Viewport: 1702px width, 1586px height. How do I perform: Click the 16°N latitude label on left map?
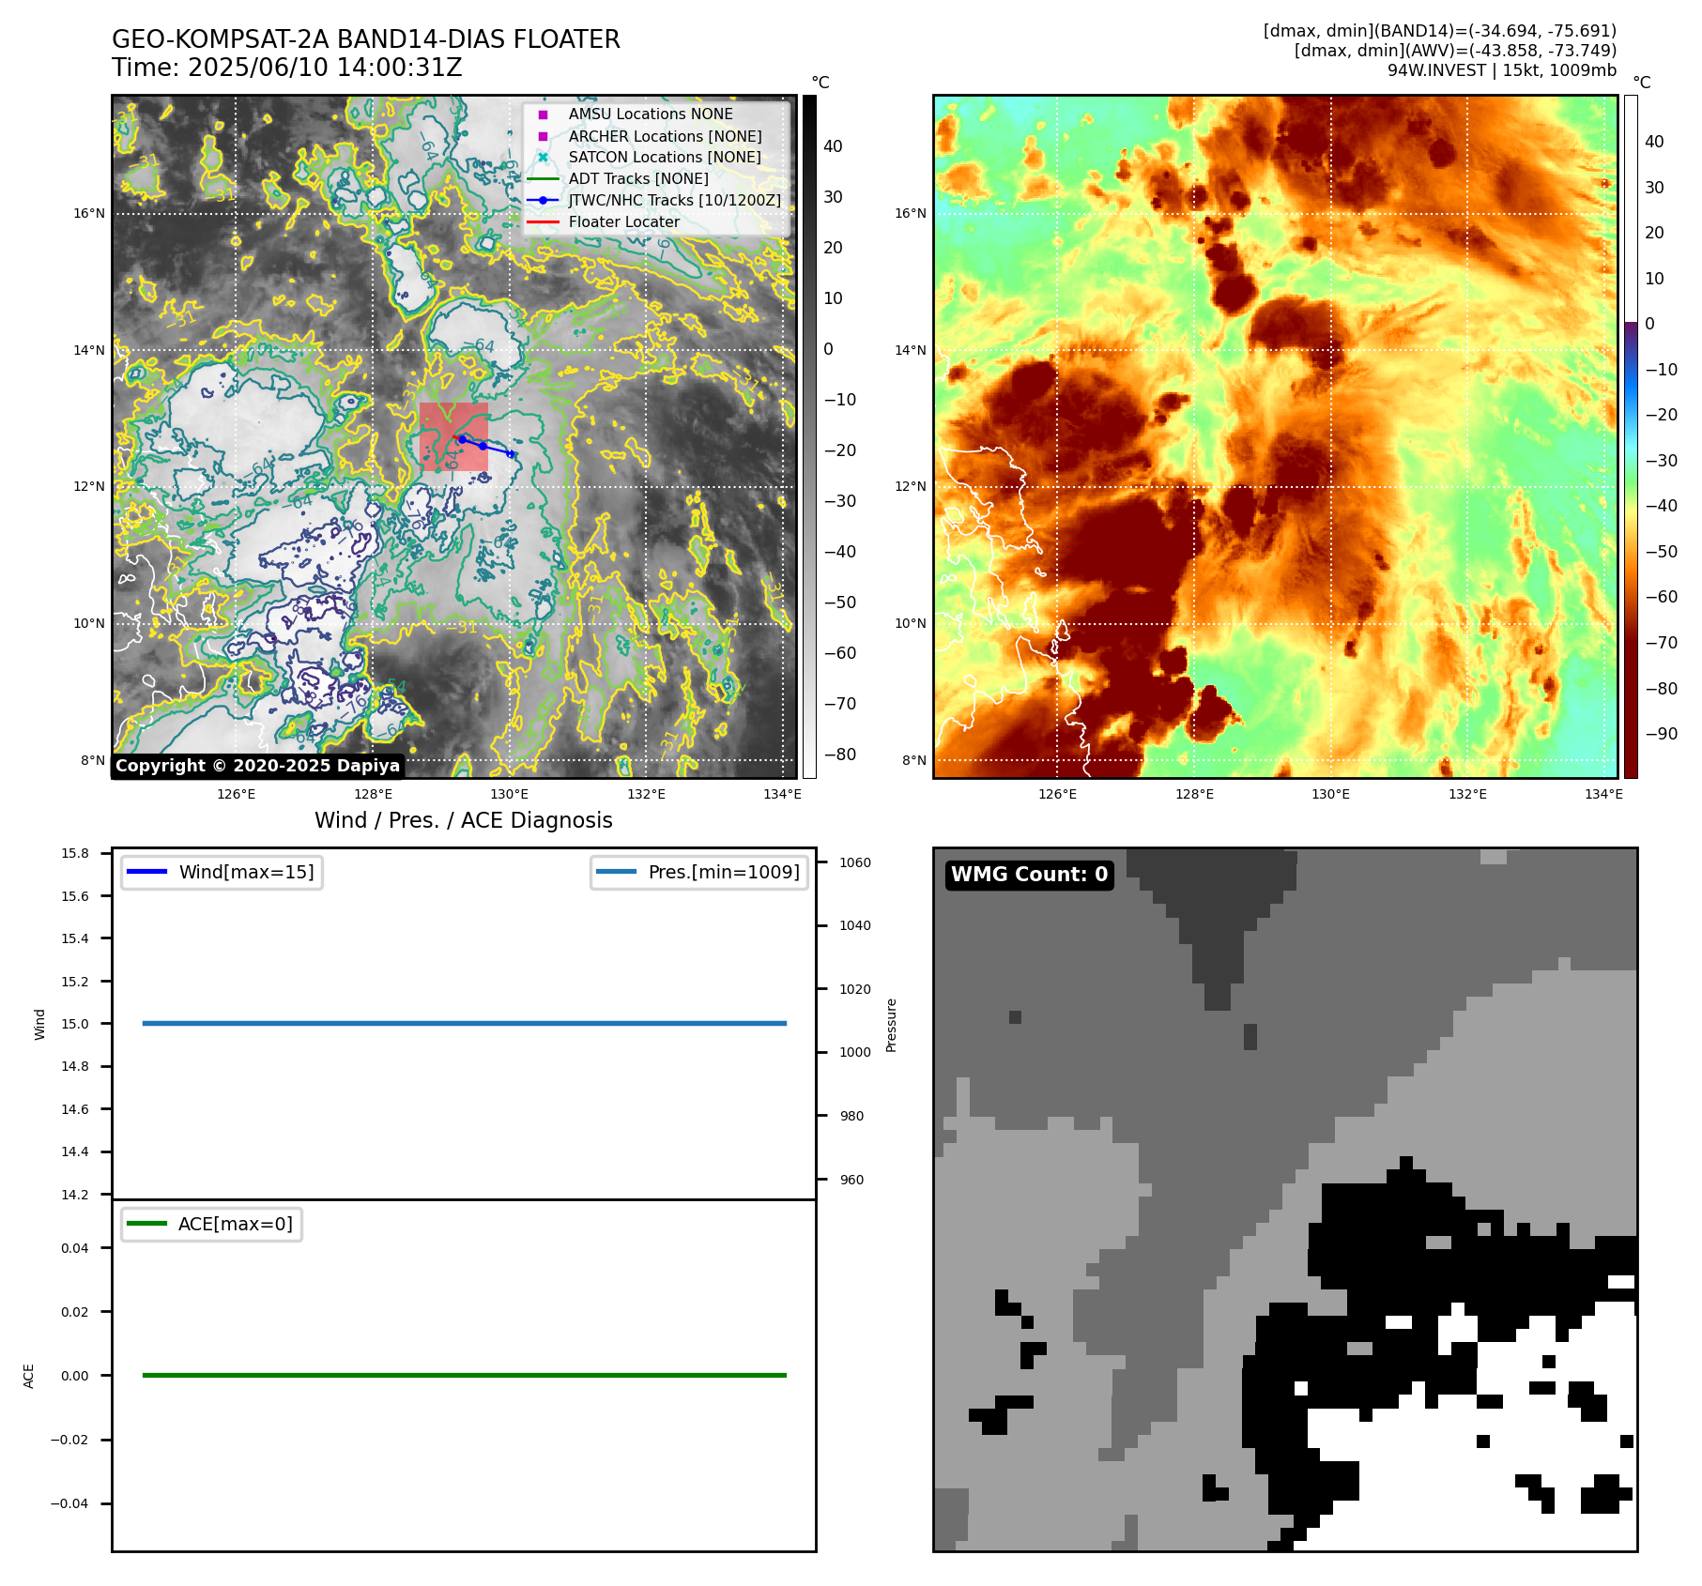tap(89, 213)
